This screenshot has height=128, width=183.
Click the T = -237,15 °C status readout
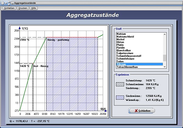40,121
